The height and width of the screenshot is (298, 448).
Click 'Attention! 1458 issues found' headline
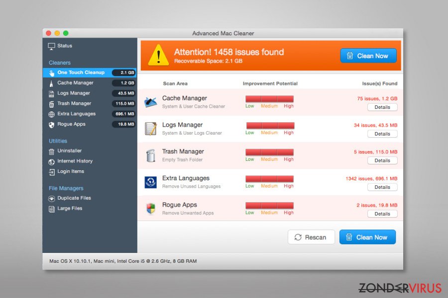click(229, 52)
